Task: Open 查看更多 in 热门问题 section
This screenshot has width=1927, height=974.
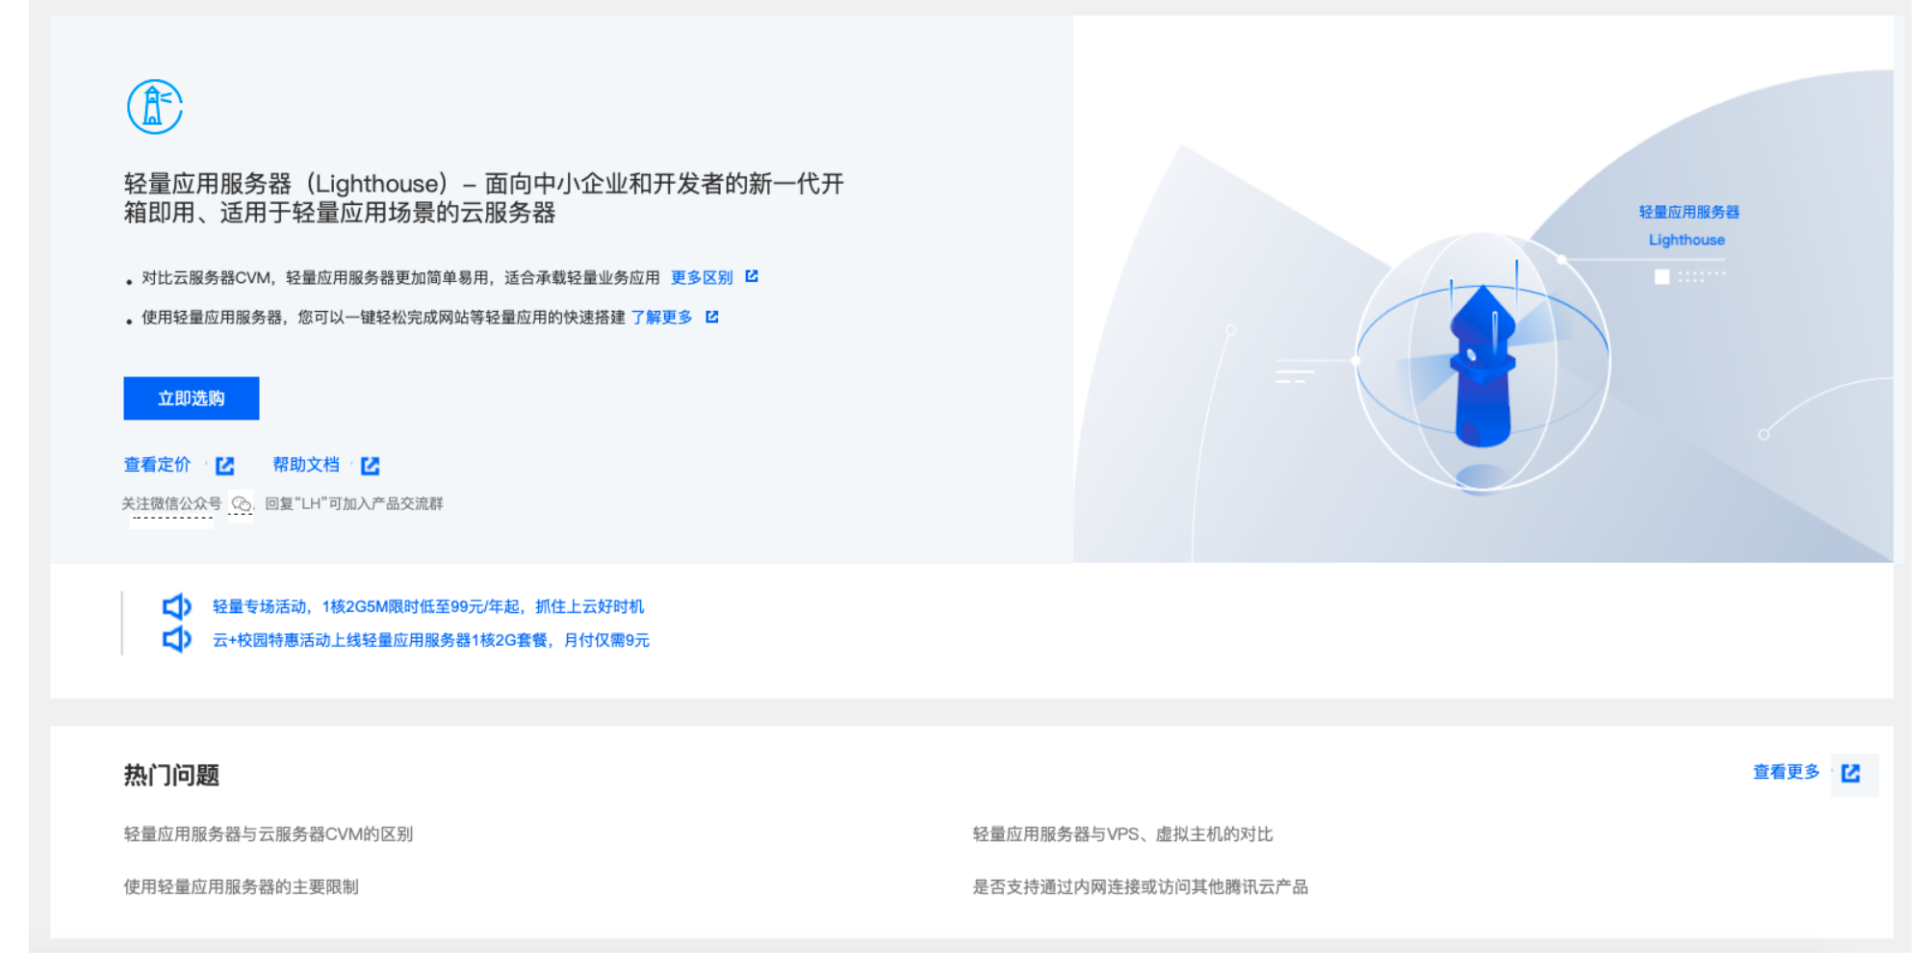Action: [1786, 772]
